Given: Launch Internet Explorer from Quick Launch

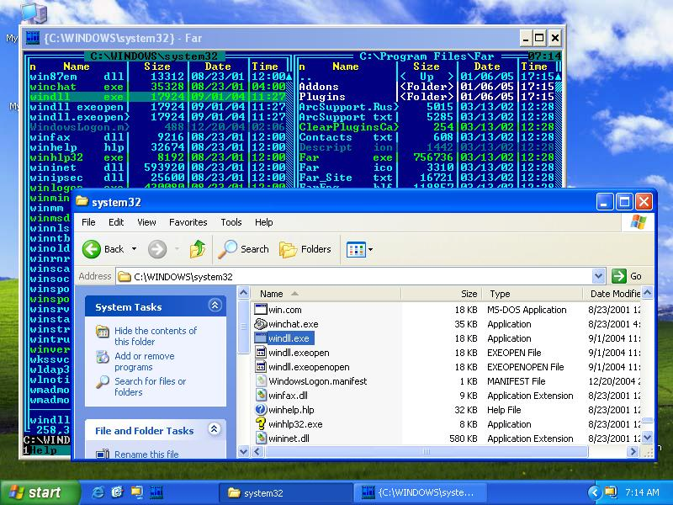Looking at the screenshot, I should click(x=98, y=492).
